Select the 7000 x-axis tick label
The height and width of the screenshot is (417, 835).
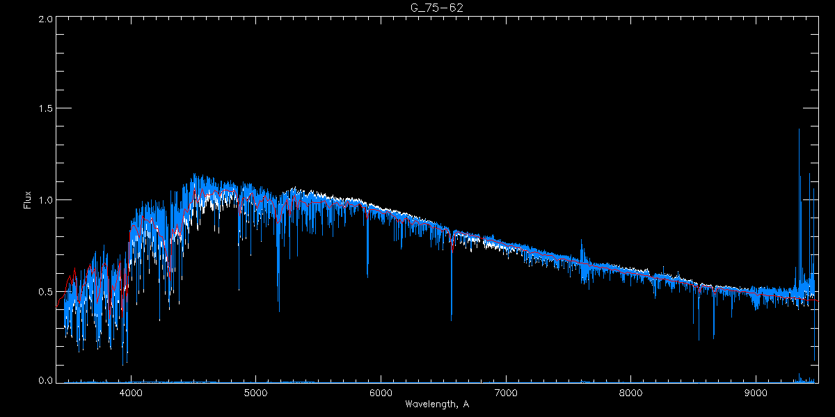pyautogui.click(x=506, y=392)
